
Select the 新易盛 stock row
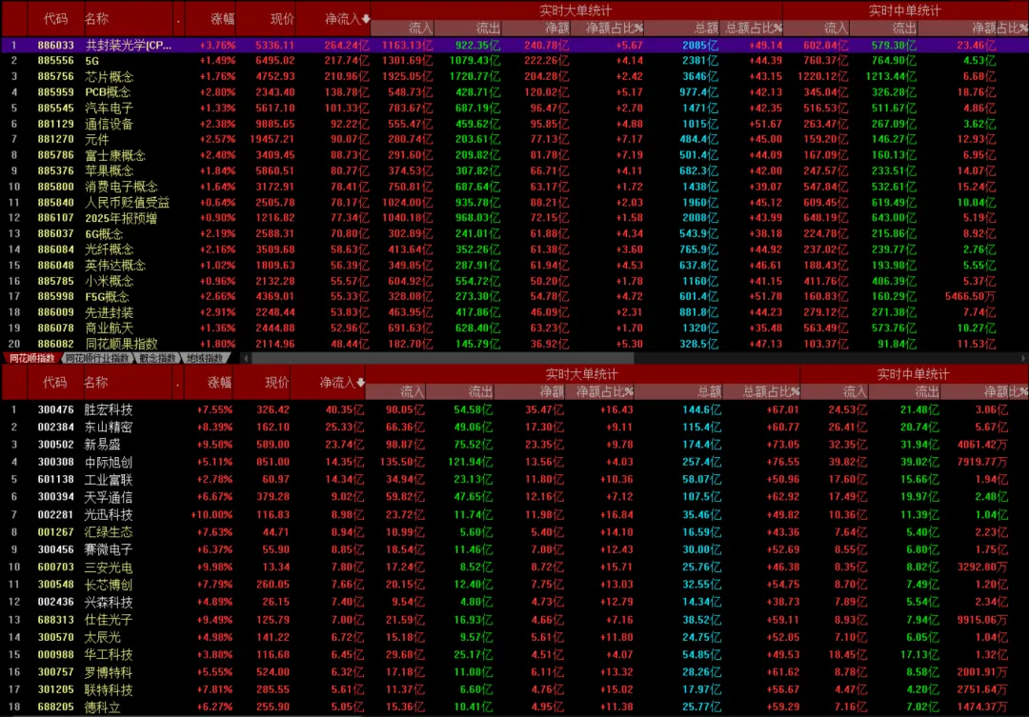tap(514, 444)
